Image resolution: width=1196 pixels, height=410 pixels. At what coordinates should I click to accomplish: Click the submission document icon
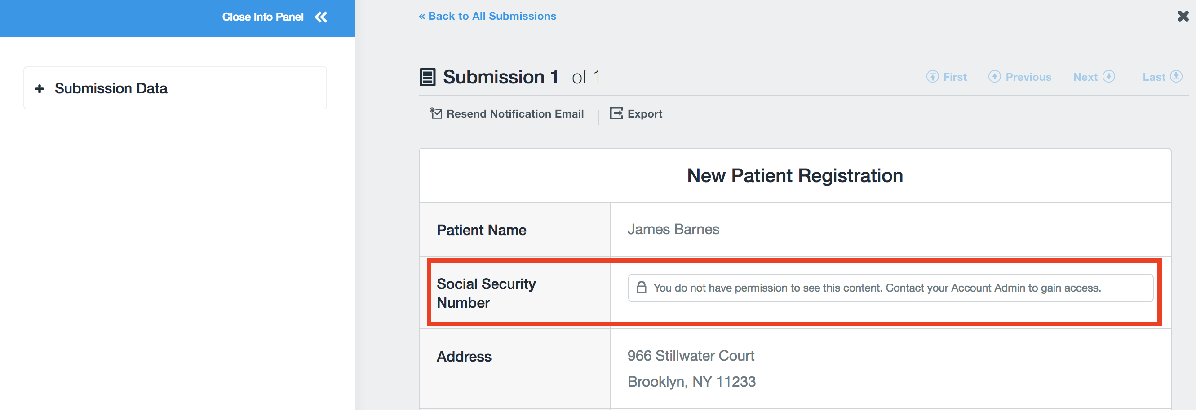tap(427, 77)
